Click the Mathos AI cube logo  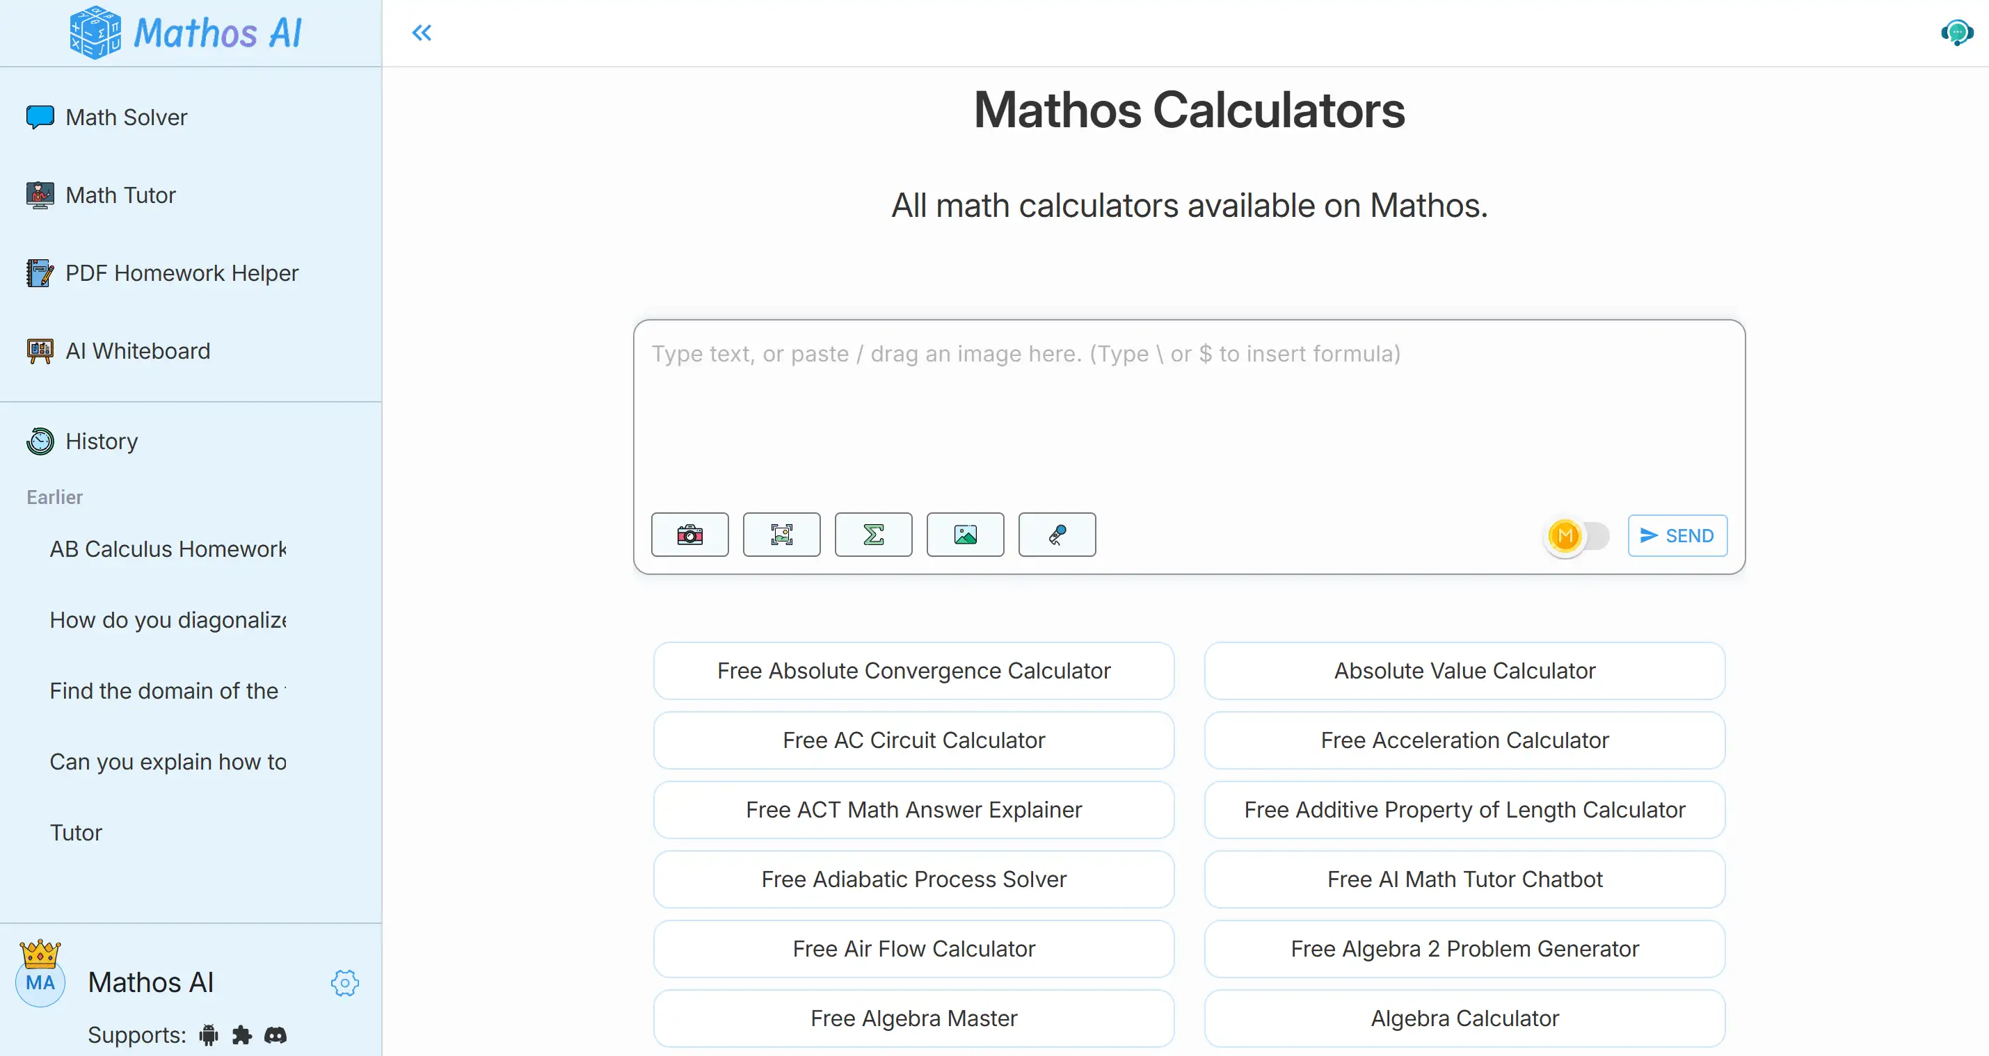pos(95,33)
